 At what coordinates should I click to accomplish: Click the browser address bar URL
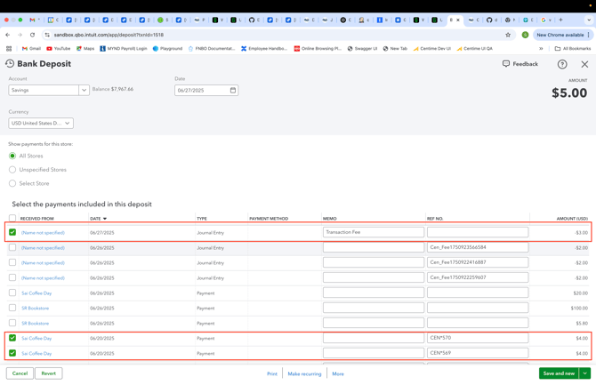[x=109, y=35]
